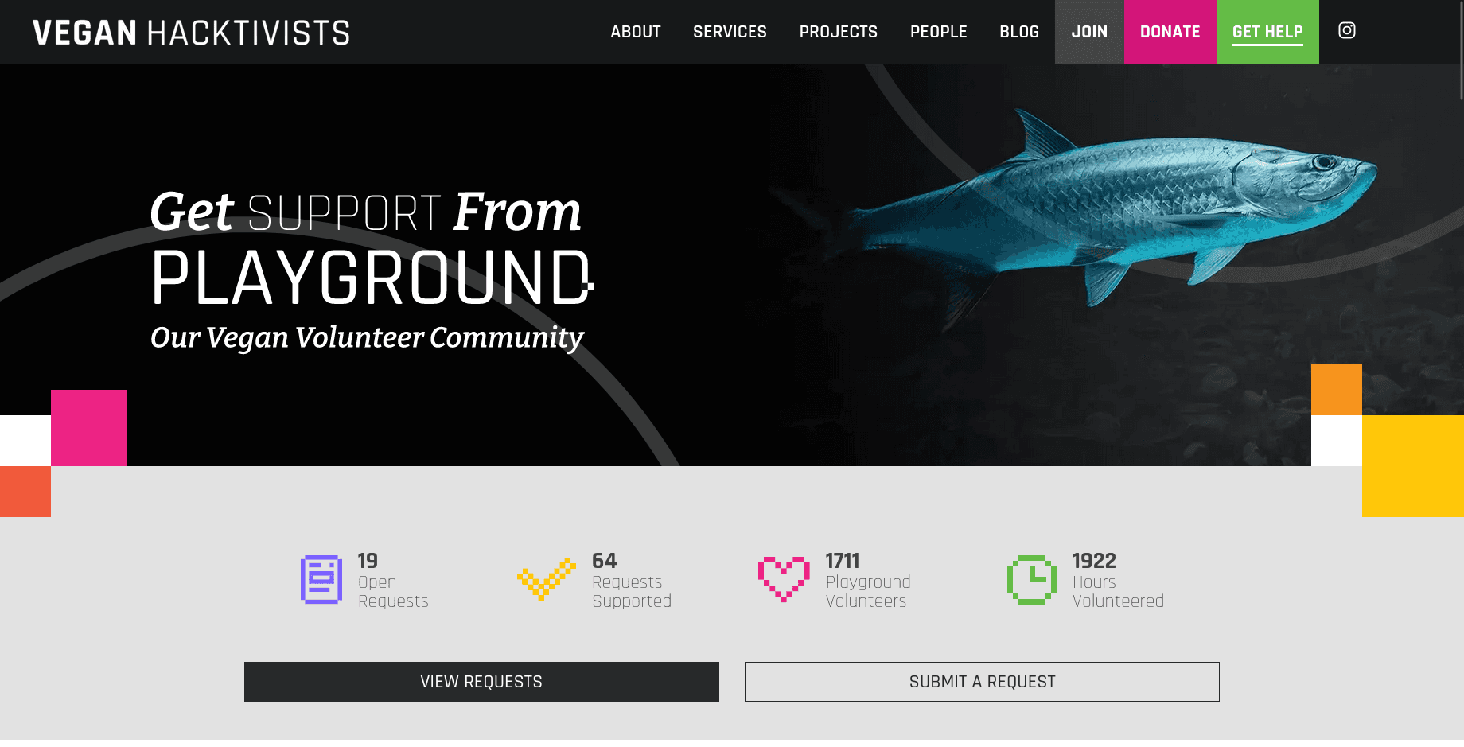Visit the Blog page
The width and height of the screenshot is (1464, 747).
(x=1019, y=32)
